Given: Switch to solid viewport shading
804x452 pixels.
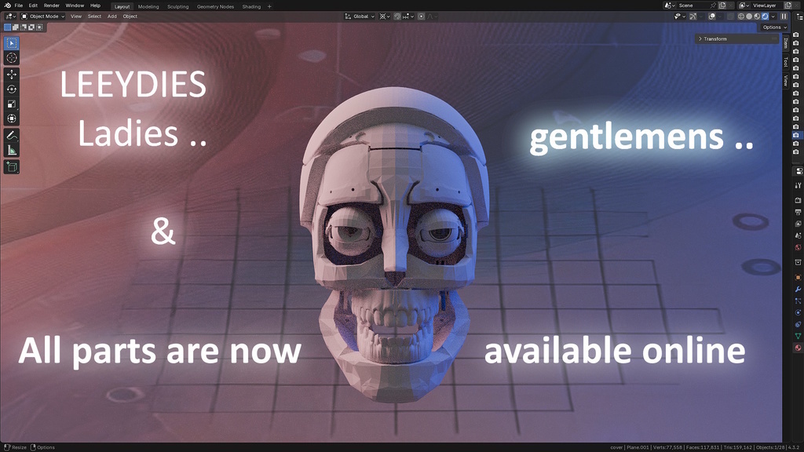Looking at the screenshot, I should click(x=749, y=16).
